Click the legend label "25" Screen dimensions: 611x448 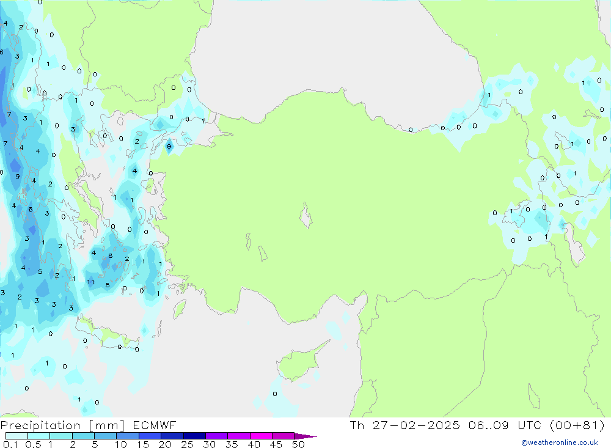[x=188, y=444]
